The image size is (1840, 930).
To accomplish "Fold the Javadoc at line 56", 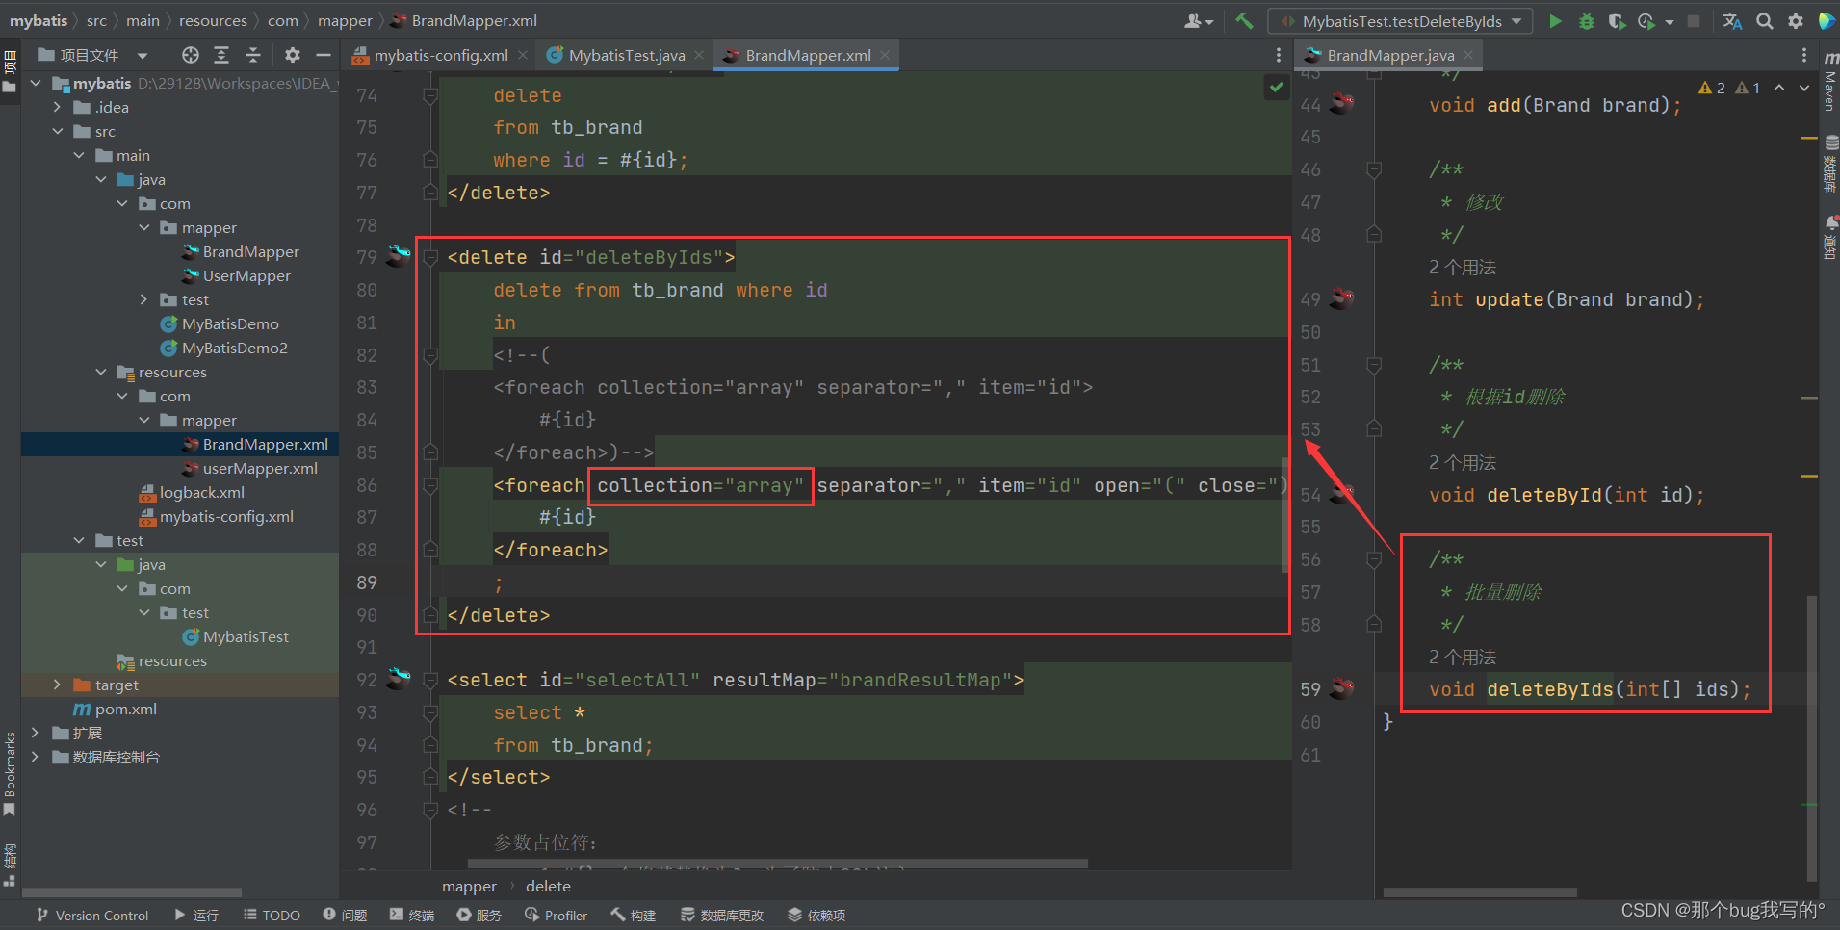I will pos(1374,559).
